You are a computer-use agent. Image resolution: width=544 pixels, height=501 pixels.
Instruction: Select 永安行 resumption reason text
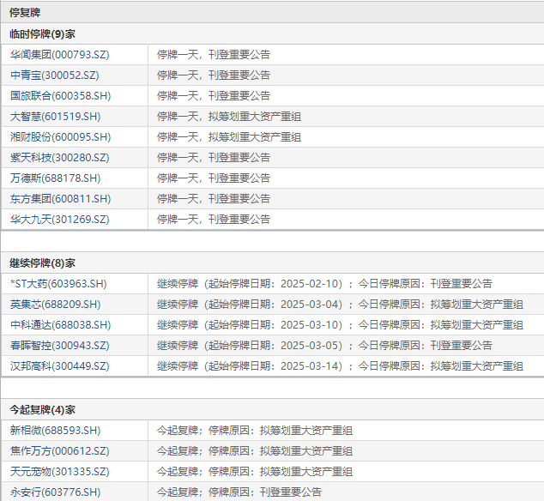tap(239, 492)
